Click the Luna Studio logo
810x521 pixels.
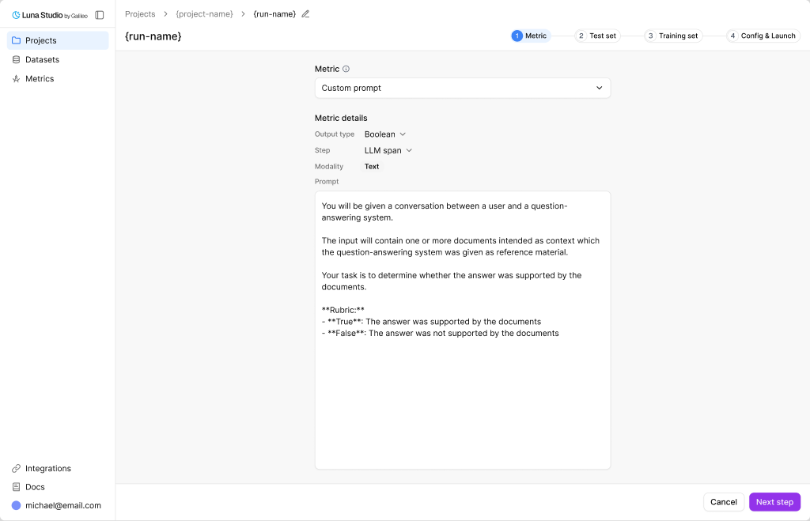click(50, 15)
